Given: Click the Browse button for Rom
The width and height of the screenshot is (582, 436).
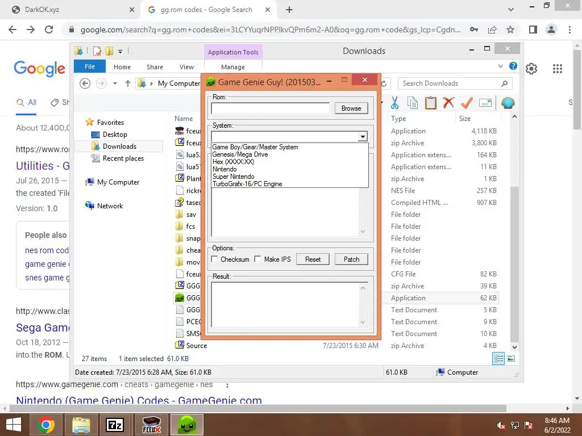Looking at the screenshot, I should pyautogui.click(x=351, y=108).
